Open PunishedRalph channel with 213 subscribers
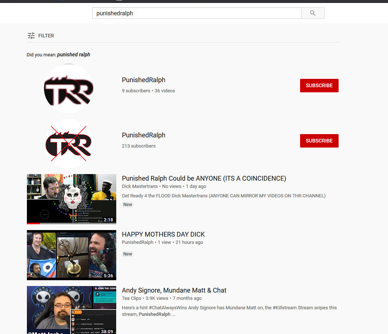The width and height of the screenshot is (388, 334). 144,135
